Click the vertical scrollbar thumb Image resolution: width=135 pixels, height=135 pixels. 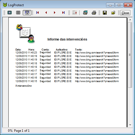coord(130,55)
